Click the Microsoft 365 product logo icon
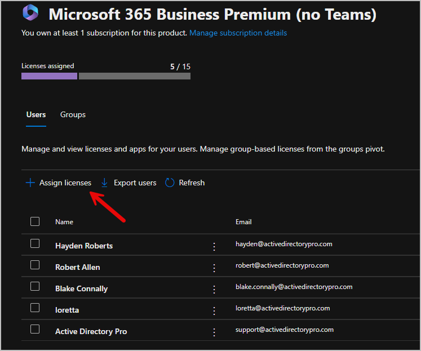 coord(31,13)
